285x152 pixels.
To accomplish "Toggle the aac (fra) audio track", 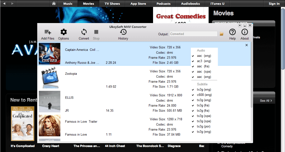I will [x=193, y=66].
